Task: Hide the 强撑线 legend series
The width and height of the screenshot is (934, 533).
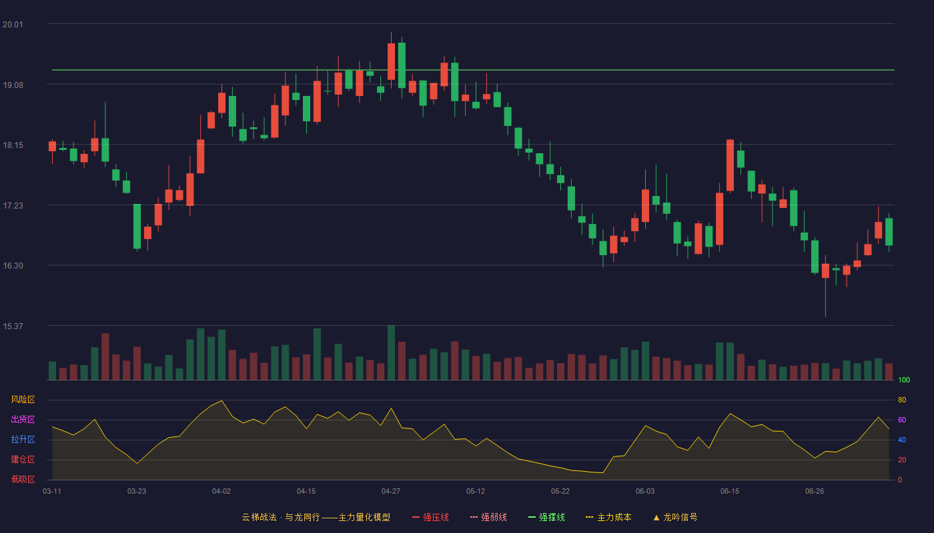Action: [x=546, y=517]
